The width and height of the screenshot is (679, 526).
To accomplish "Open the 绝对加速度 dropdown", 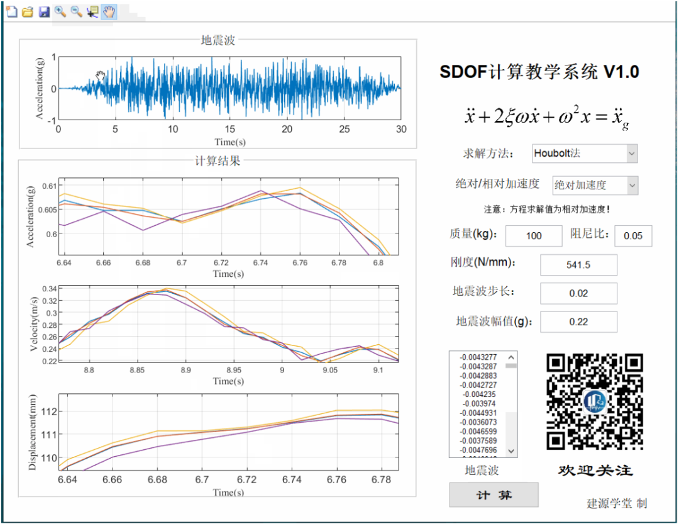I will pyautogui.click(x=595, y=186).
